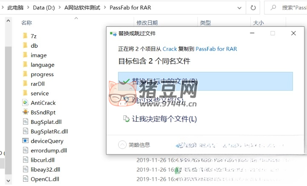Viewport: 307px width, 186px height.
Task: Click the search magnifier icon
Action: (x=273, y=8)
